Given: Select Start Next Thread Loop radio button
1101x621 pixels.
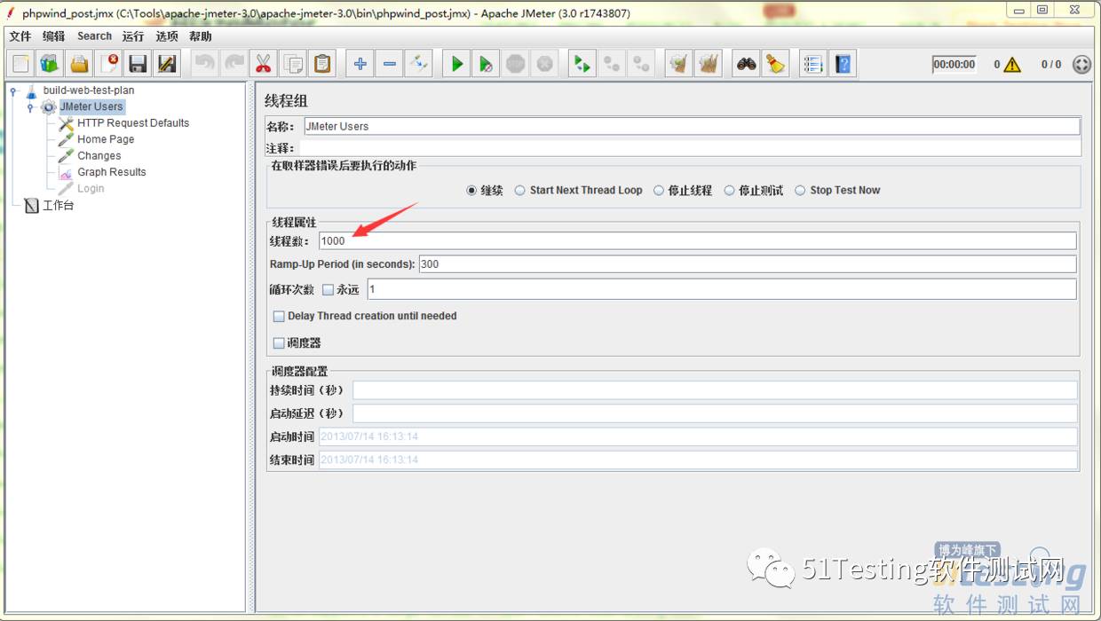Looking at the screenshot, I should (519, 190).
